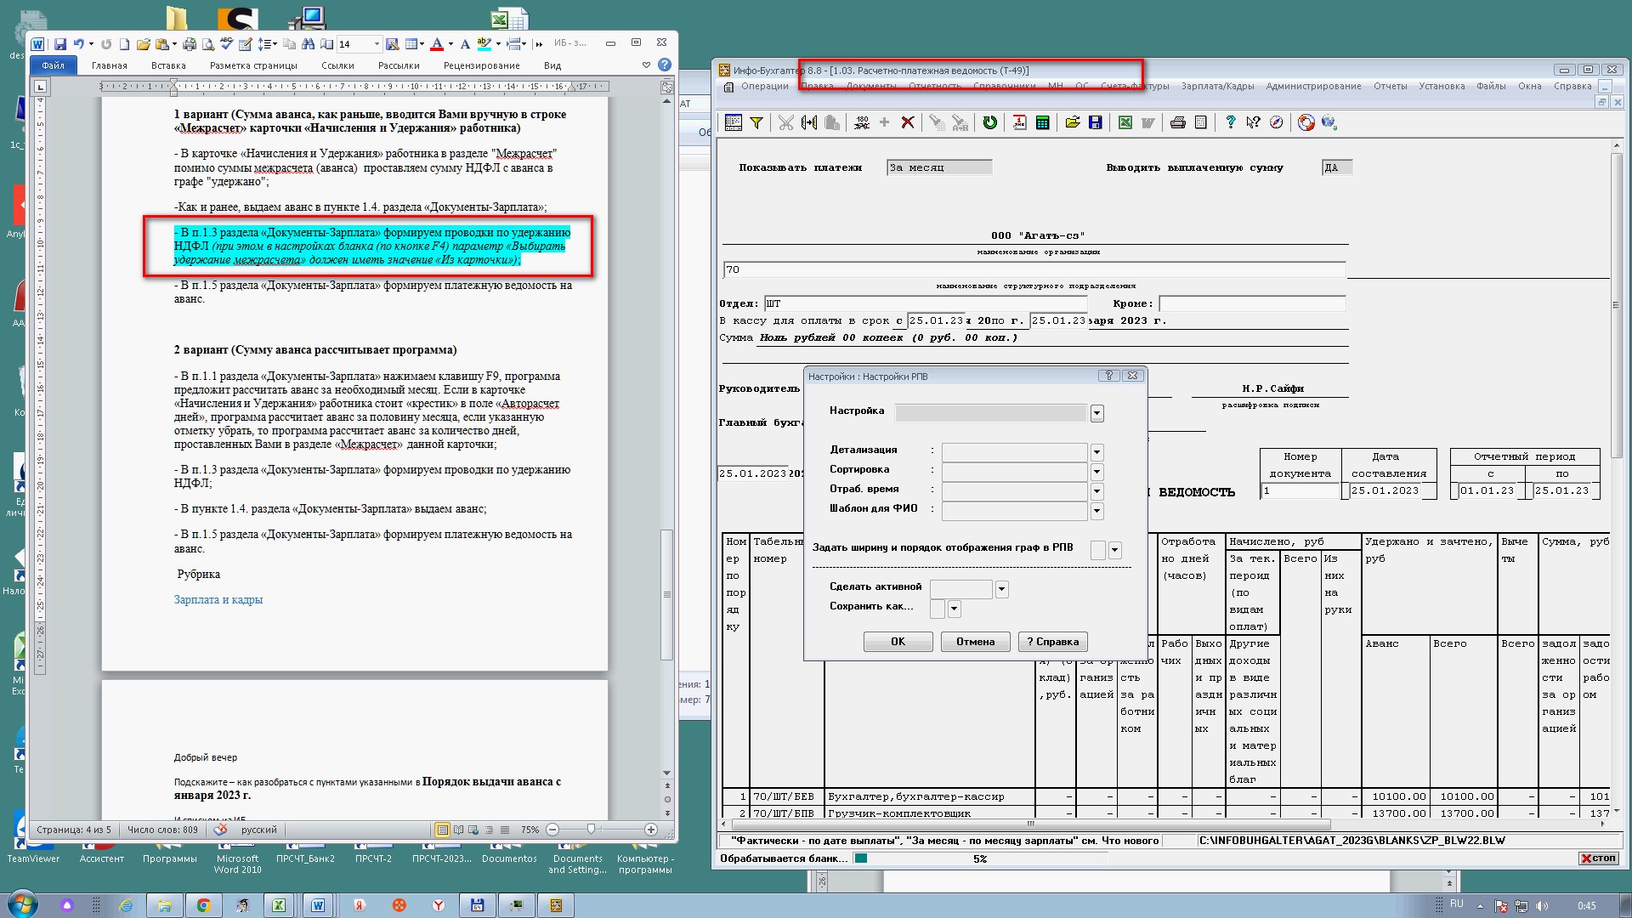Click the compass icon in Инфо-Бухгалтер toolbar
Viewport: 1632px width, 918px height.
point(1277,123)
